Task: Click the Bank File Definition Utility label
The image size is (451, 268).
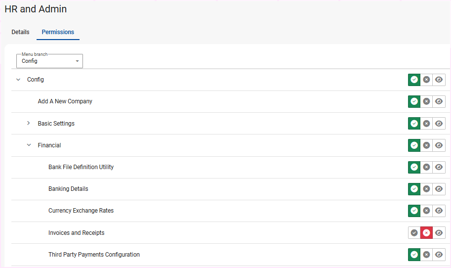Action: pos(81,167)
